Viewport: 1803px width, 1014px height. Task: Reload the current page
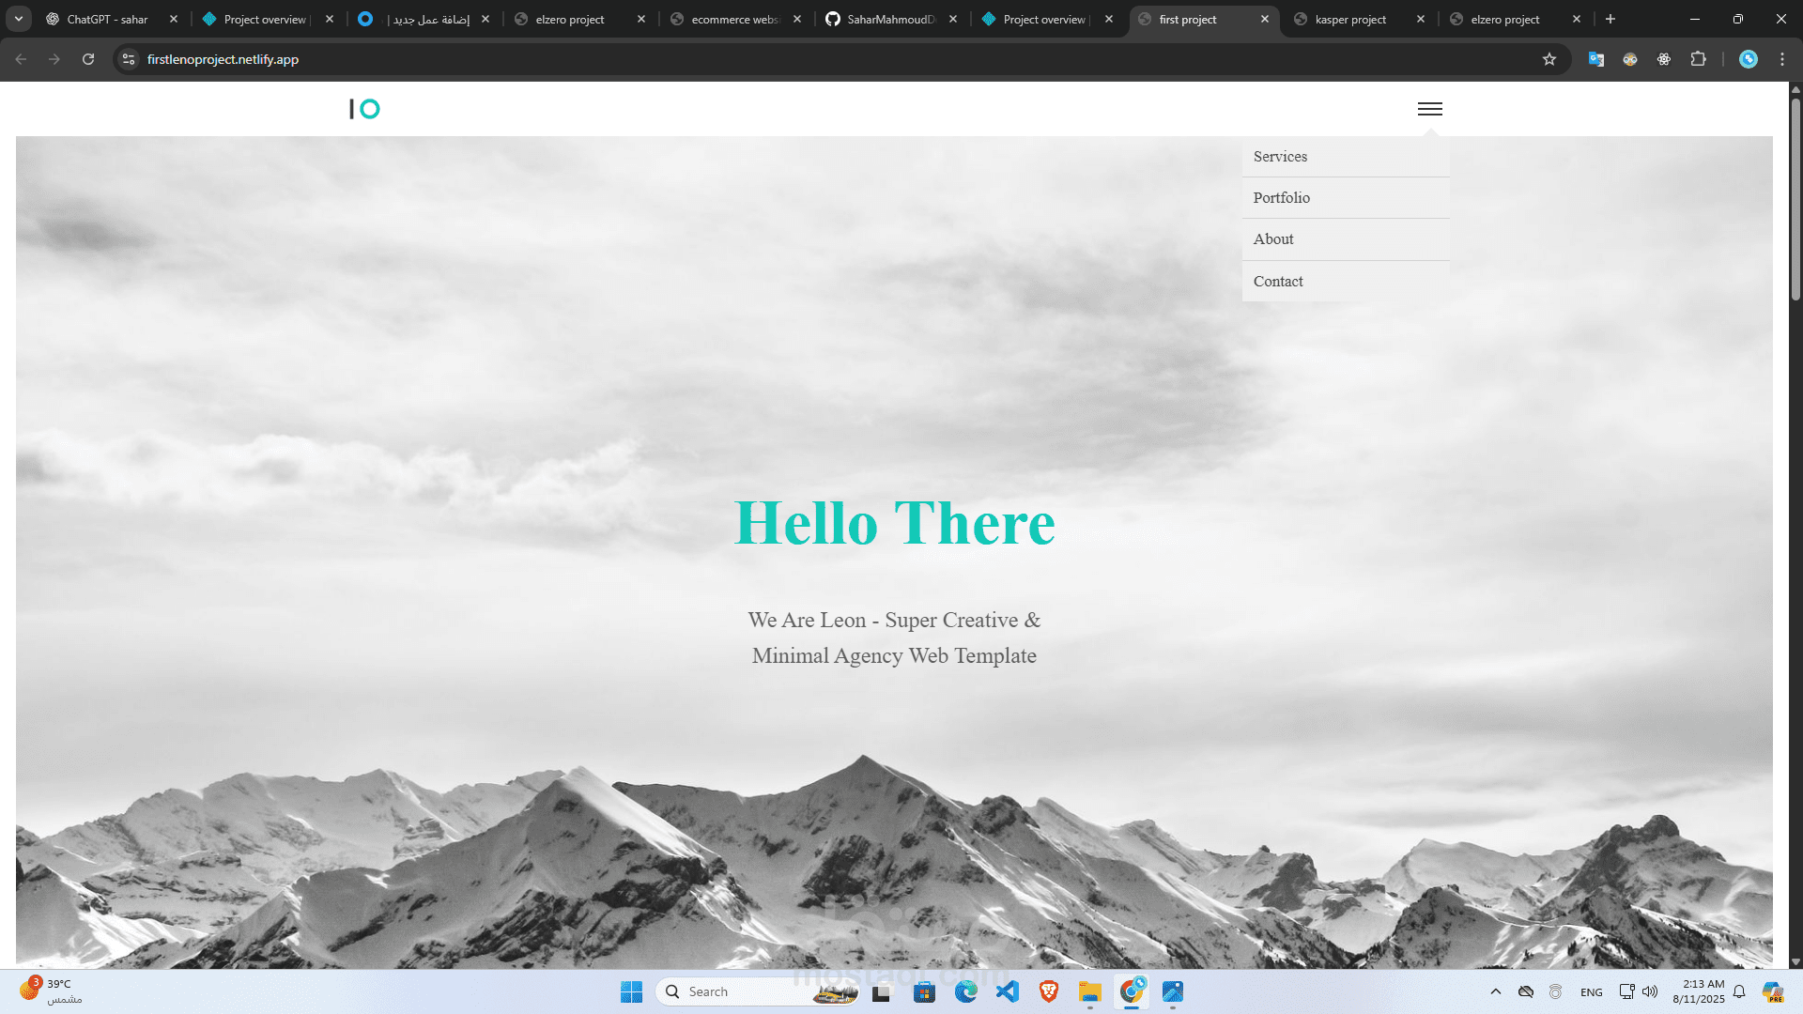point(88,59)
